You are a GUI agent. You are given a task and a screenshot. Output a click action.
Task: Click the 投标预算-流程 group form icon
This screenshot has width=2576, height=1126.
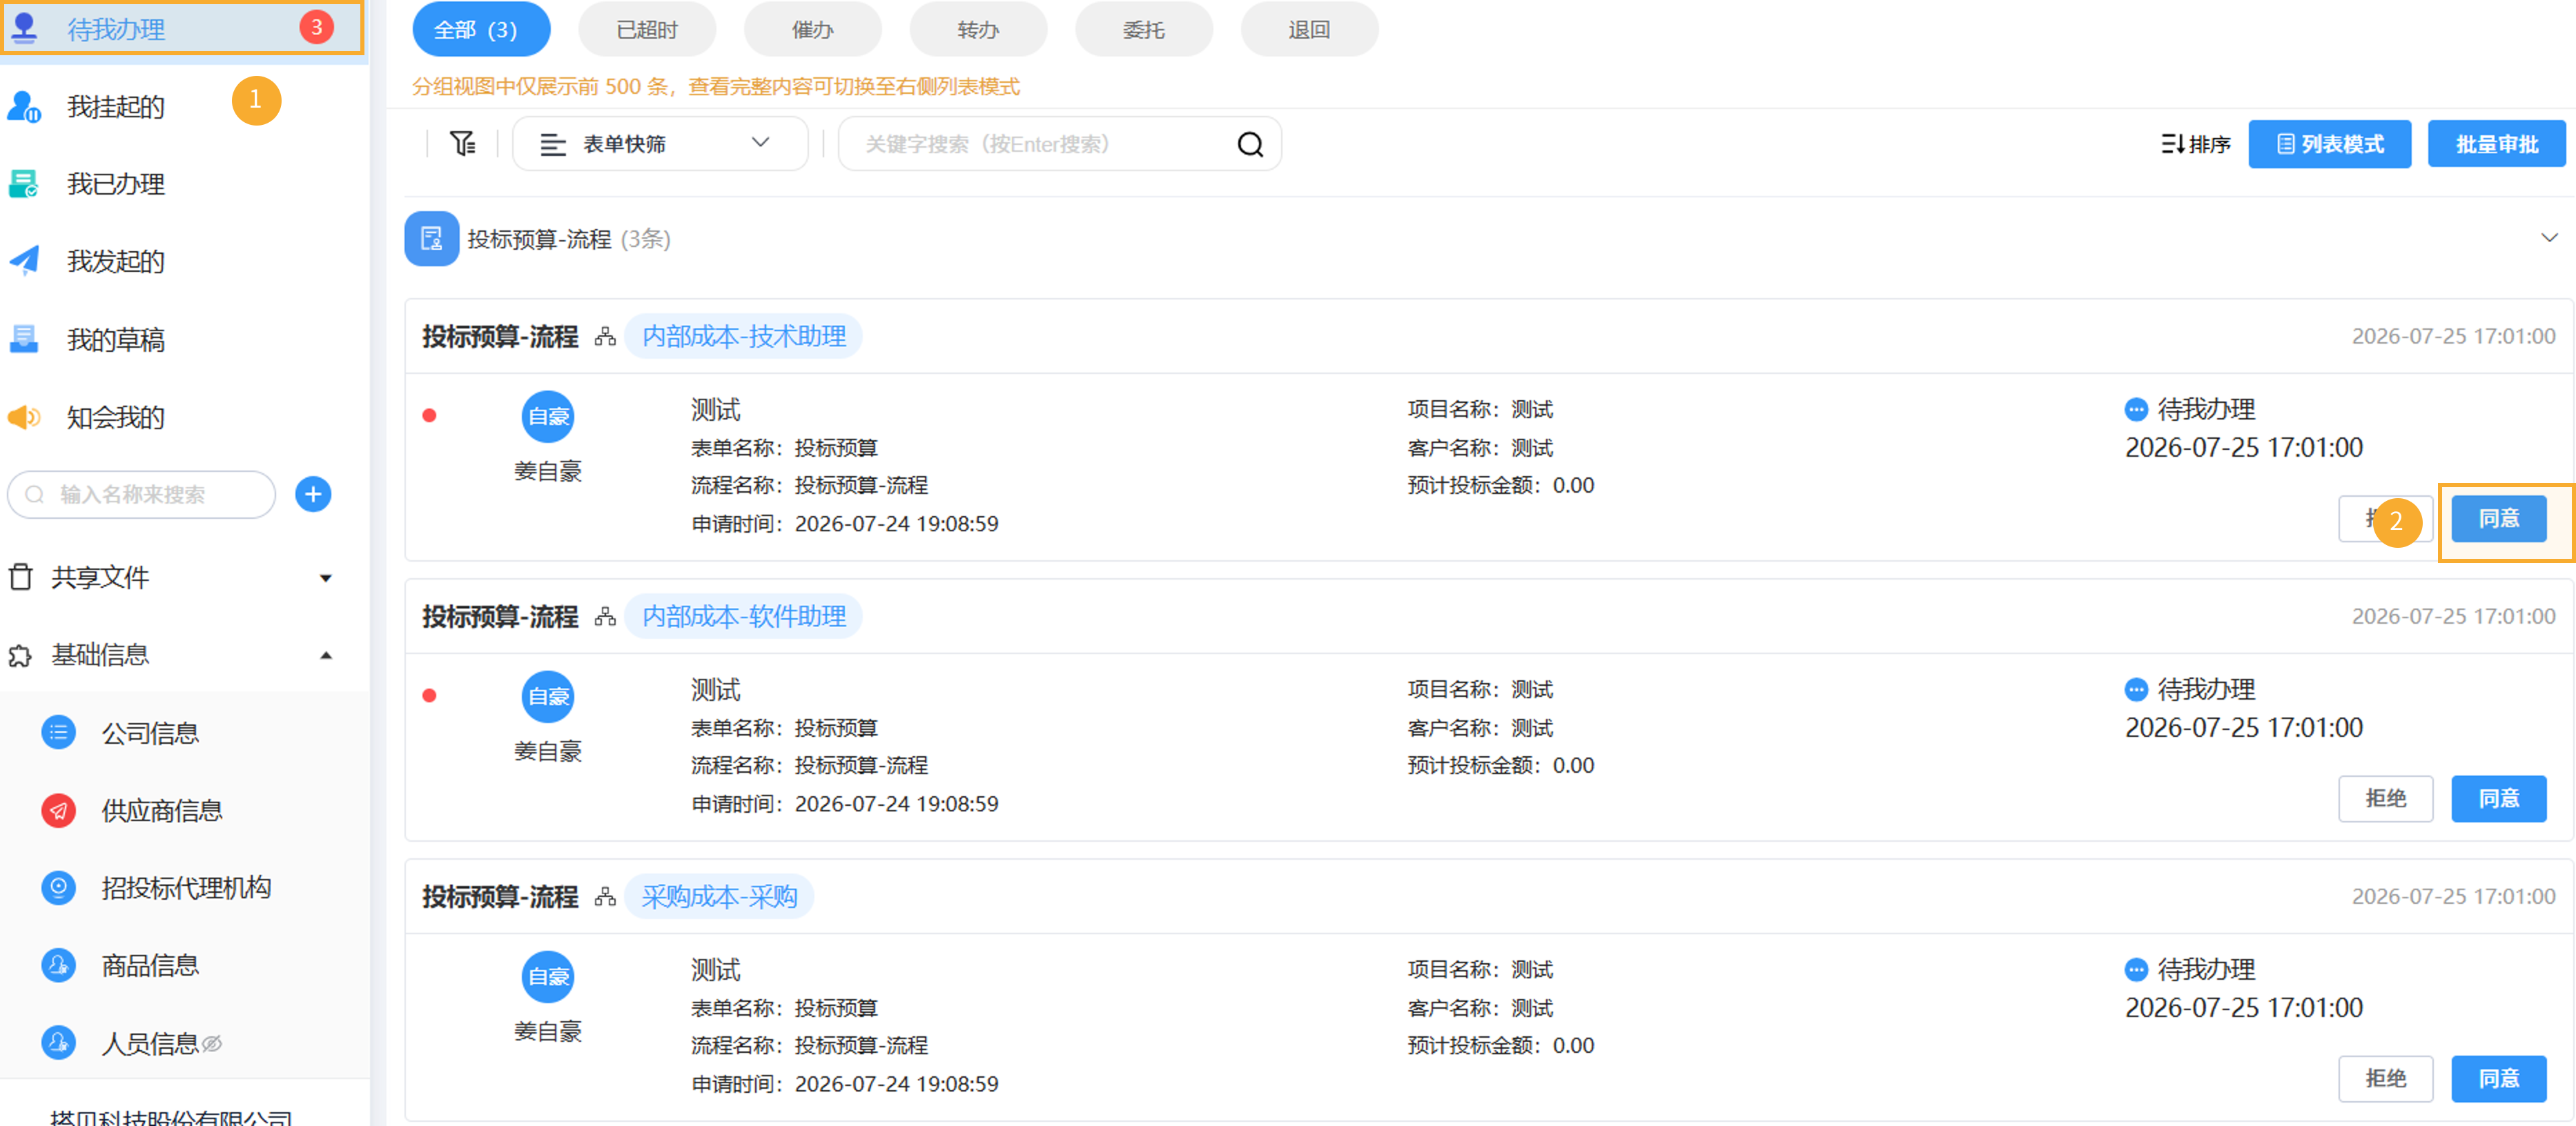pos(431,238)
